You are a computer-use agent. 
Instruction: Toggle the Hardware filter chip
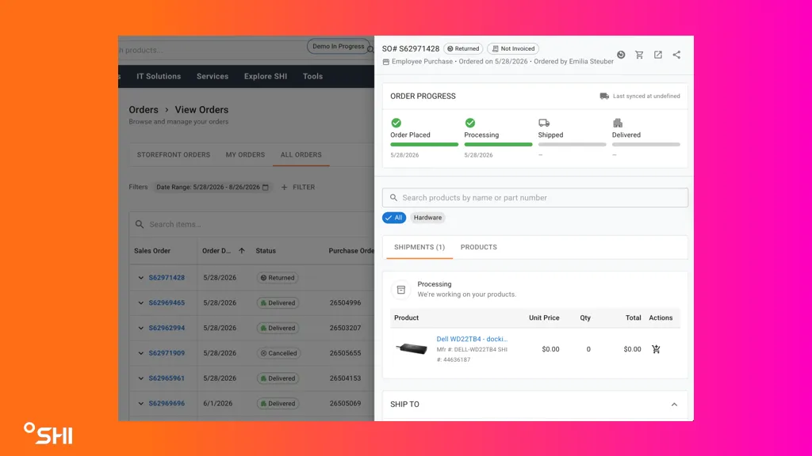427,218
